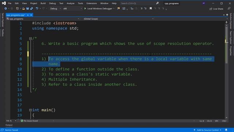Open the active documents list dropdown arrow
Image resolution: width=234 pixels, height=132 pixels.
(x=224, y=15)
